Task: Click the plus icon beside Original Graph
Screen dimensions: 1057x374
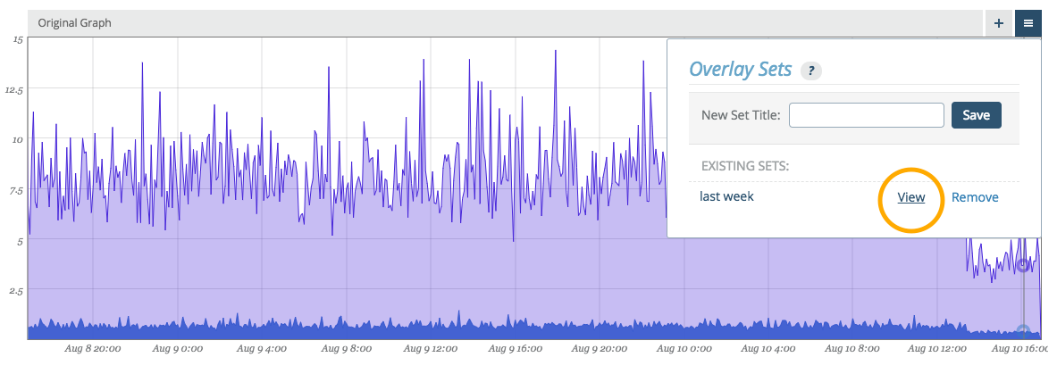Action: pos(998,23)
